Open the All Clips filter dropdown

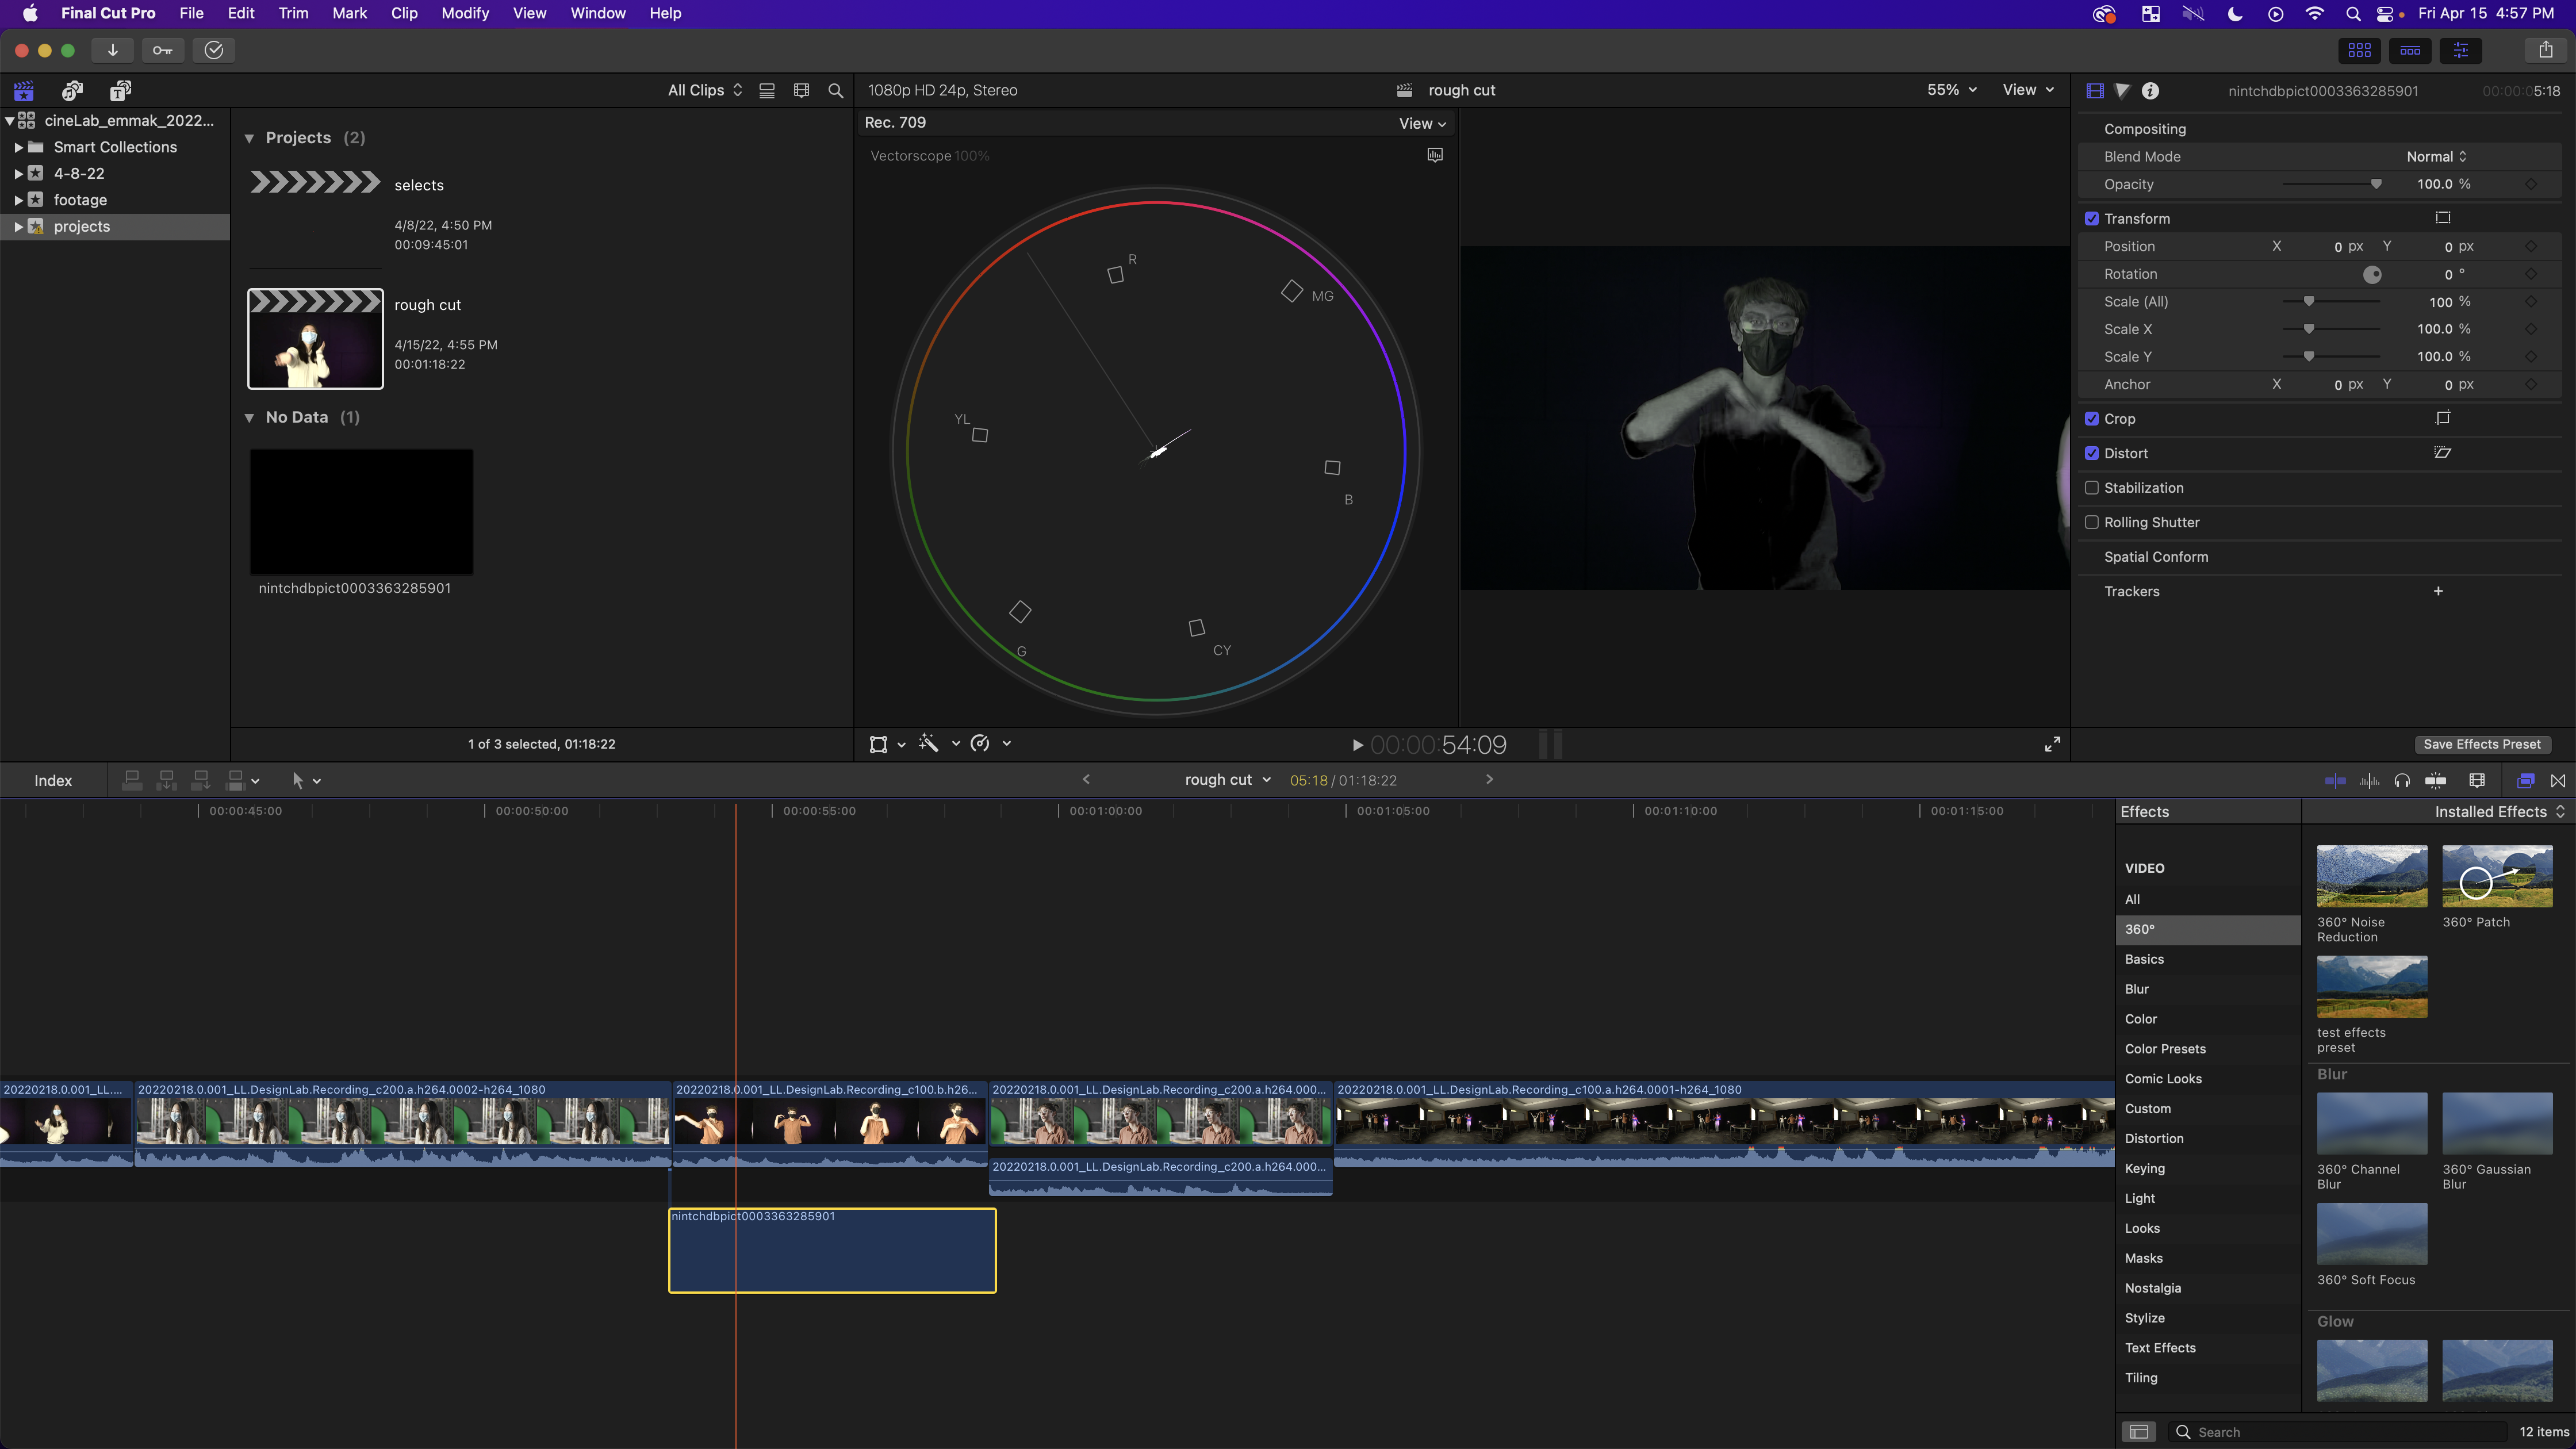pyautogui.click(x=704, y=90)
